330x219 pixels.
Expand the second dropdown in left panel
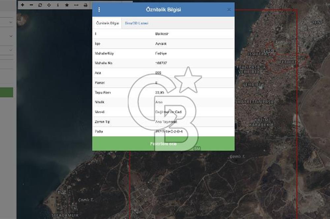[x=11, y=36]
